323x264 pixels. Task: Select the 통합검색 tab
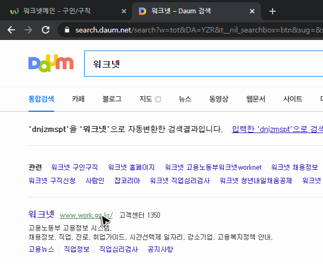(x=41, y=99)
